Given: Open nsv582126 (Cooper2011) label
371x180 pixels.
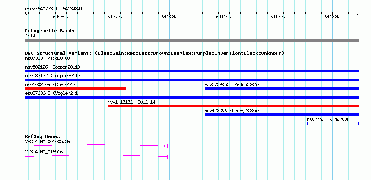Looking at the screenshot, I should click(53, 67).
